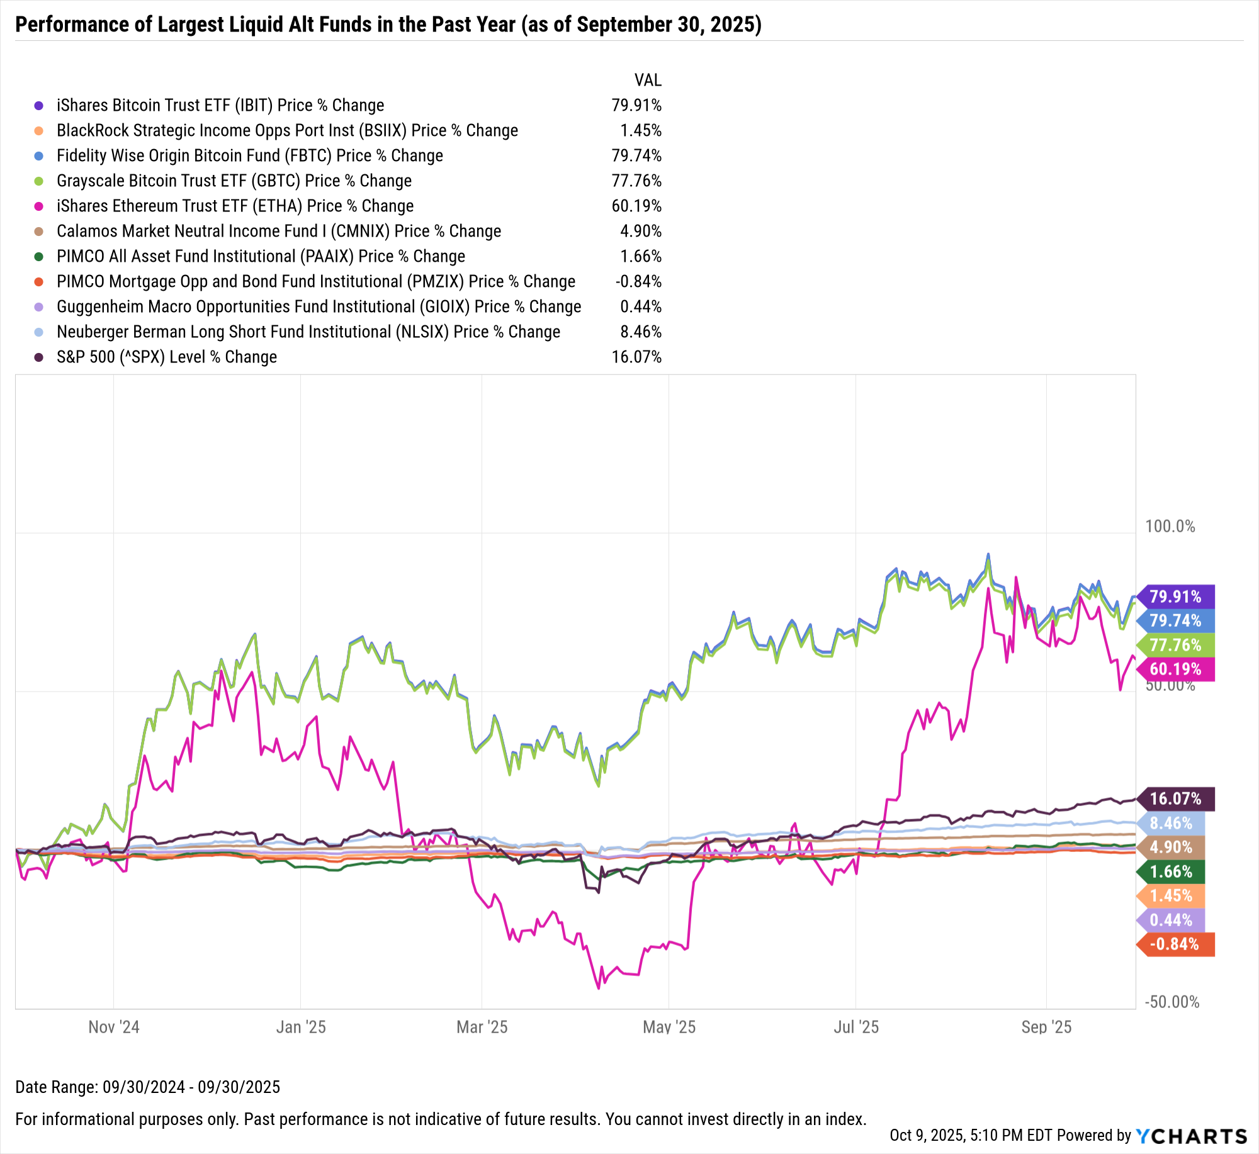Viewport: 1259px width, 1154px height.
Task: Click the red-orange PMZIX legend dot
Action: 39,282
